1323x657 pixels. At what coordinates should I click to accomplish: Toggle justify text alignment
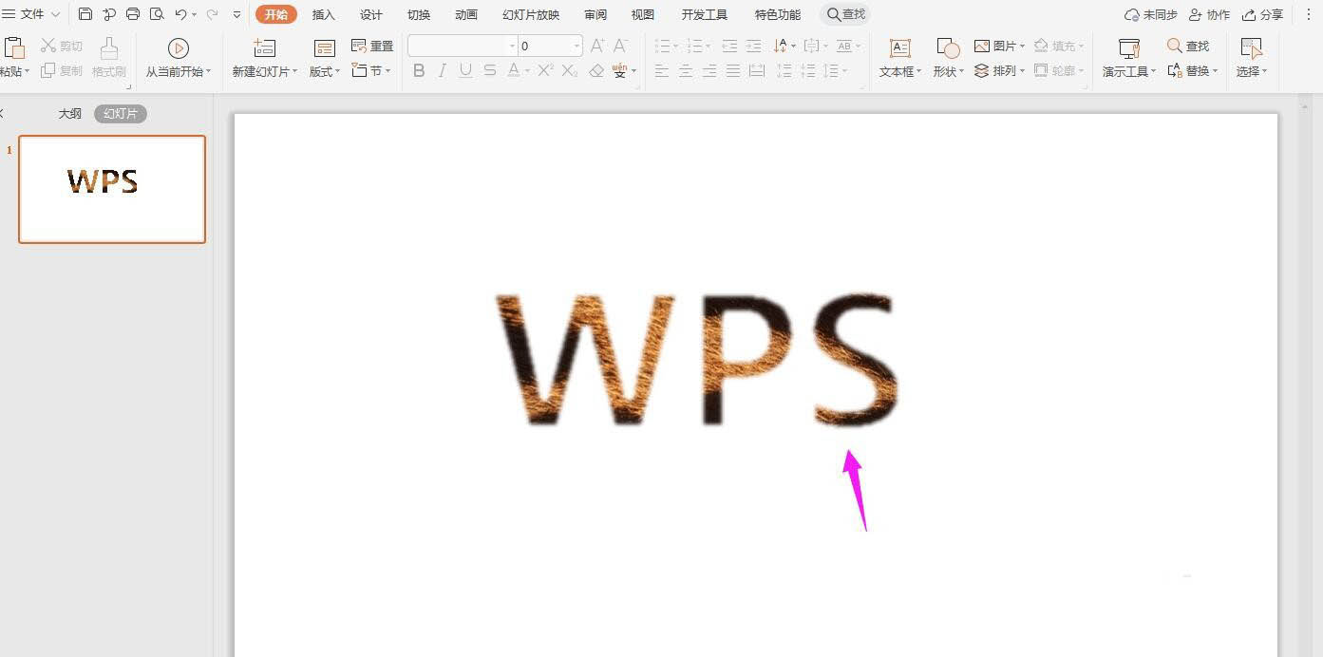pos(733,71)
